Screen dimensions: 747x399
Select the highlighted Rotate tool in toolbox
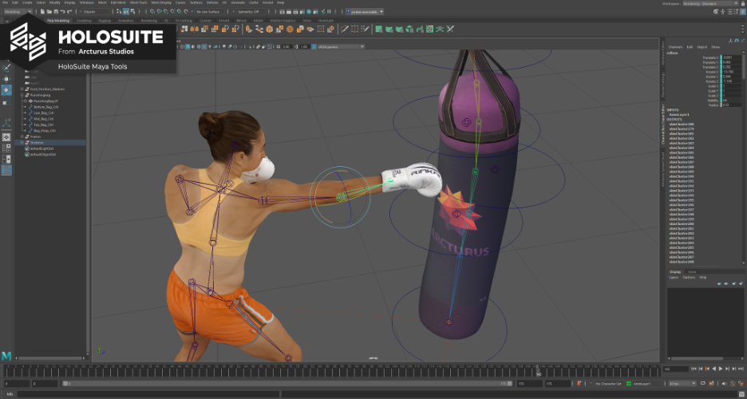click(x=6, y=90)
